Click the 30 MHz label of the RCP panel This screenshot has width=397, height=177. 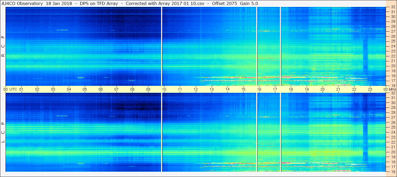pyautogui.click(x=393, y=16)
